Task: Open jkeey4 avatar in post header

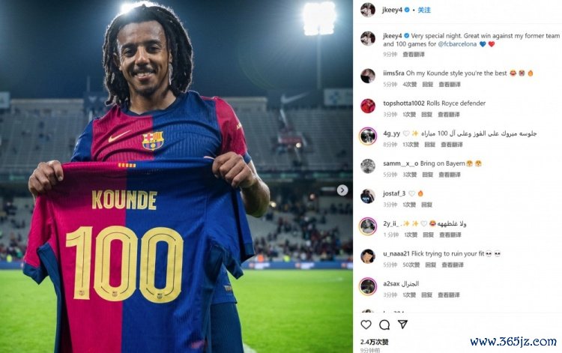Action: pyautogui.click(x=368, y=10)
